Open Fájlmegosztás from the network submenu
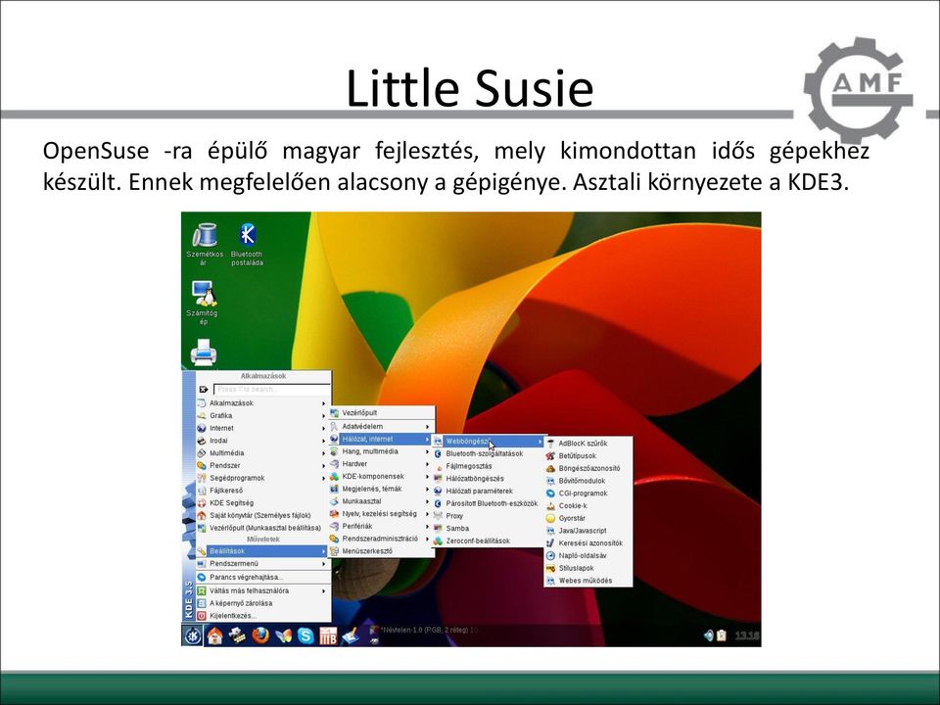 (488, 466)
